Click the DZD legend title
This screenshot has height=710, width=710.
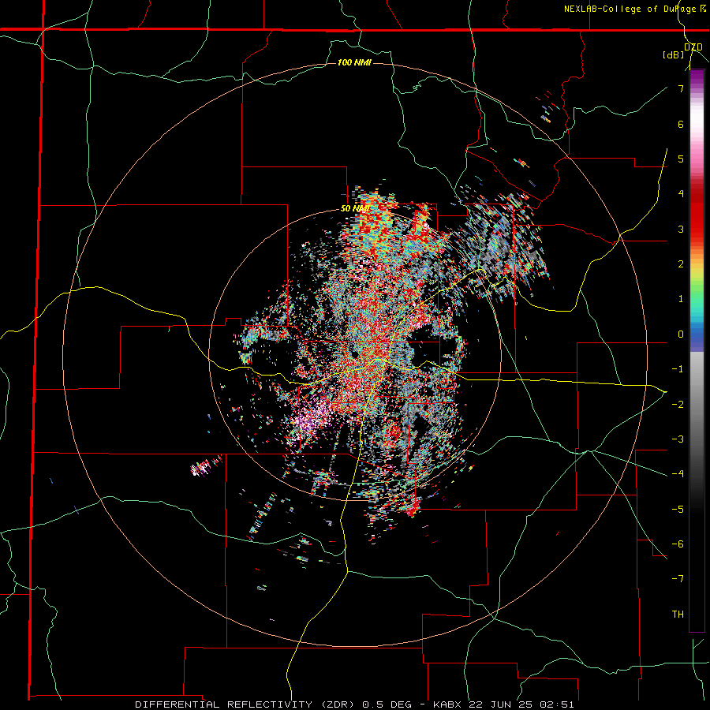coord(693,47)
